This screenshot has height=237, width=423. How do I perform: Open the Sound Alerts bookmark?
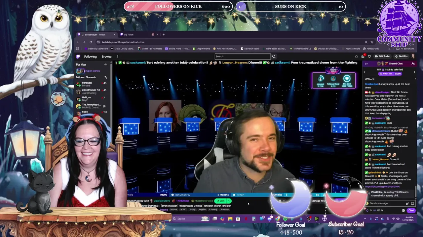coord(177,49)
